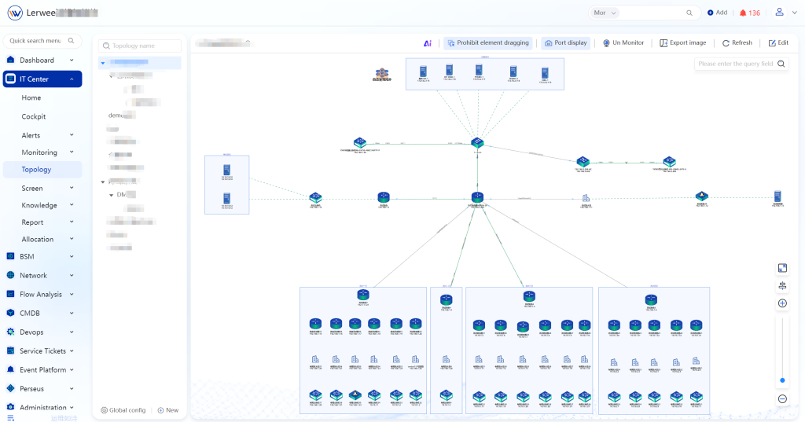
Task: Open the Cockpit menu item
Action: click(x=34, y=116)
